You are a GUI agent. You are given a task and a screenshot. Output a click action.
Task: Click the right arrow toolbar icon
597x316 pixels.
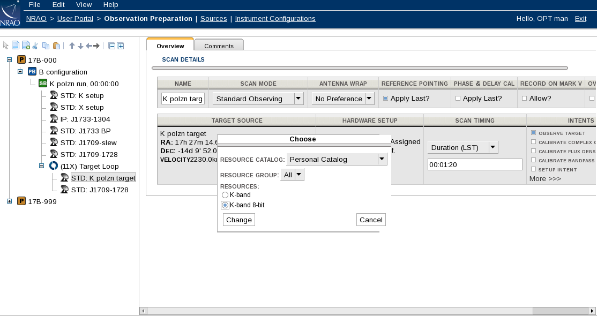coord(96,46)
